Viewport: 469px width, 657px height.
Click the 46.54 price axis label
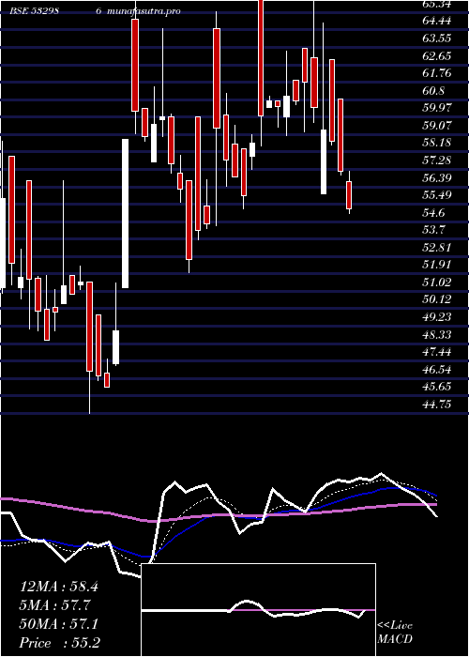pyautogui.click(x=437, y=370)
